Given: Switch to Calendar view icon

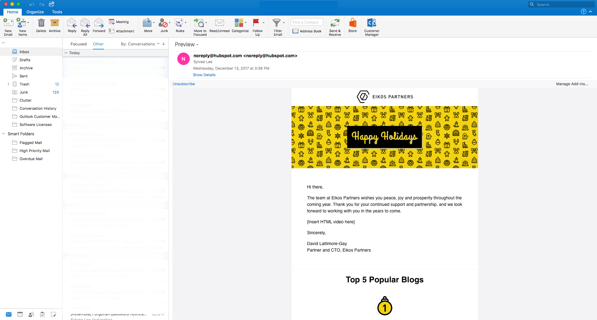Looking at the screenshot, I should 20,314.
